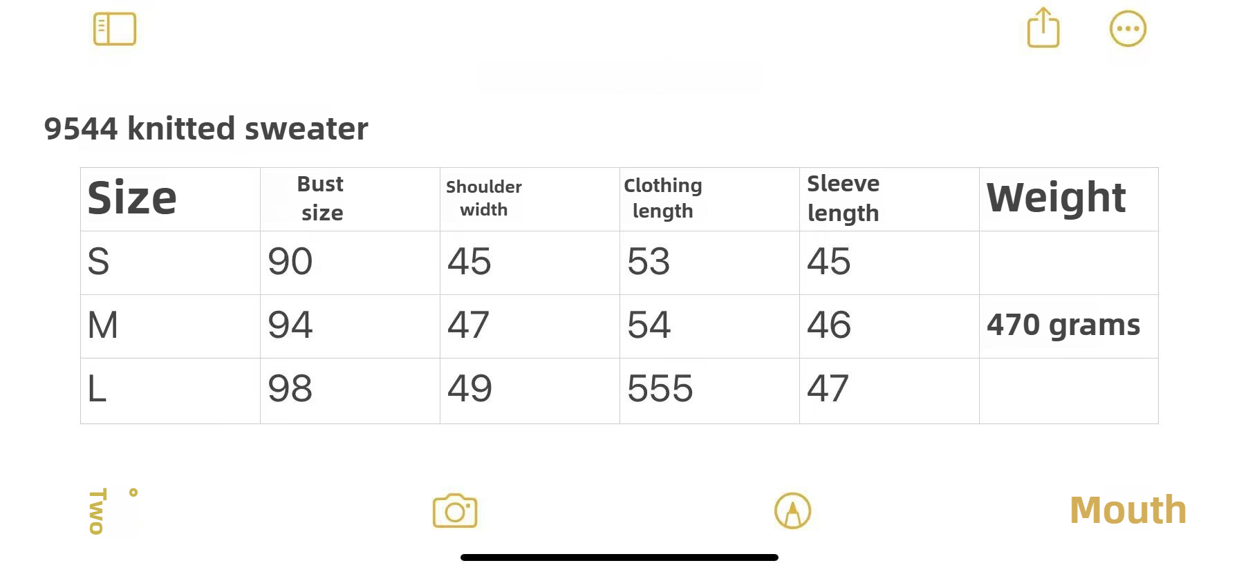Click the 'Shoulder width' header cell

530,199
